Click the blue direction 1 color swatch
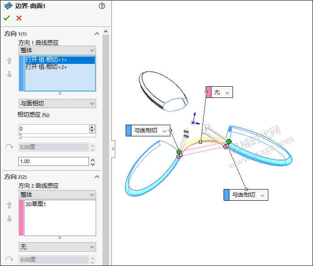Viewport: 313px width, 266px height. point(21,73)
